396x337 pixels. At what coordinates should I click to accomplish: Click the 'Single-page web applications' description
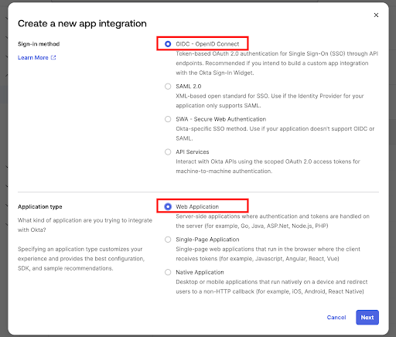(x=268, y=254)
